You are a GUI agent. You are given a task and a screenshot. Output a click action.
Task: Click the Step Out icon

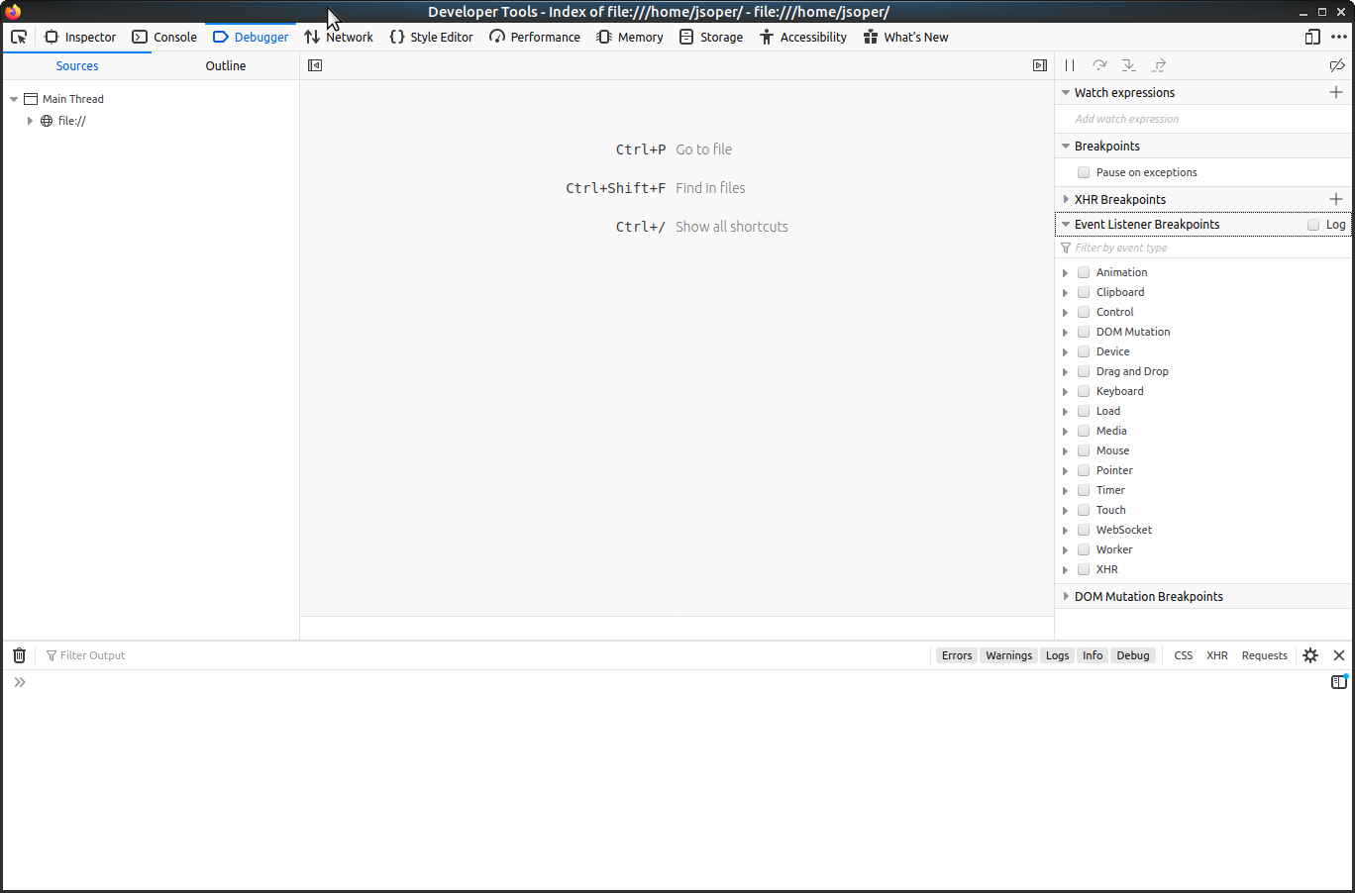[1159, 65]
